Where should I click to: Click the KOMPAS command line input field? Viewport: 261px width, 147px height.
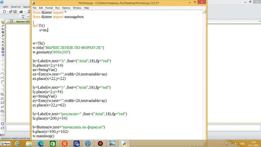click(x=18, y=128)
